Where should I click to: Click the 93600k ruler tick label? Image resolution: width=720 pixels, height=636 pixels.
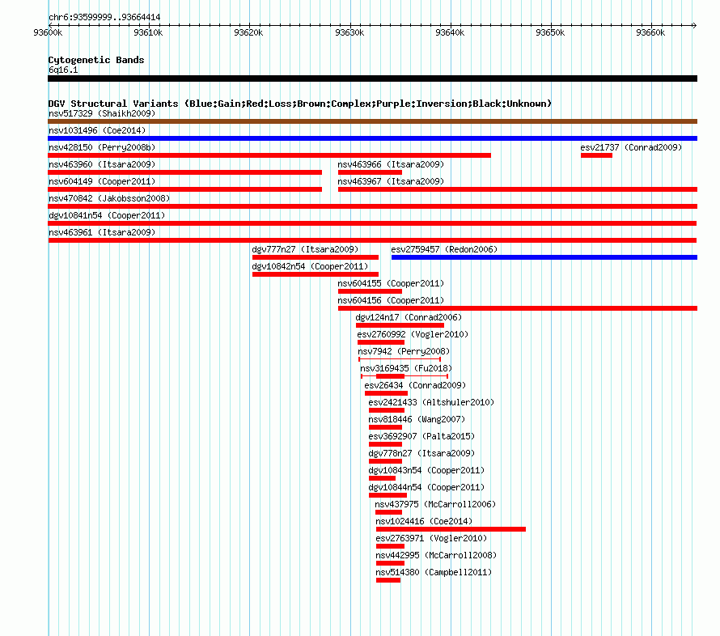point(48,32)
